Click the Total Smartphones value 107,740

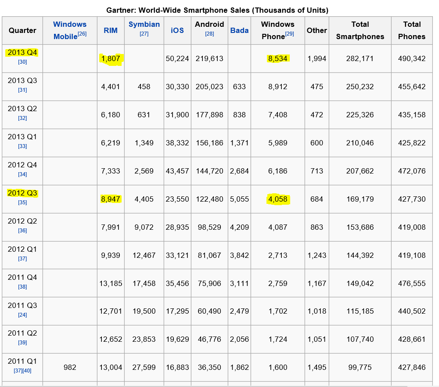tap(360, 340)
